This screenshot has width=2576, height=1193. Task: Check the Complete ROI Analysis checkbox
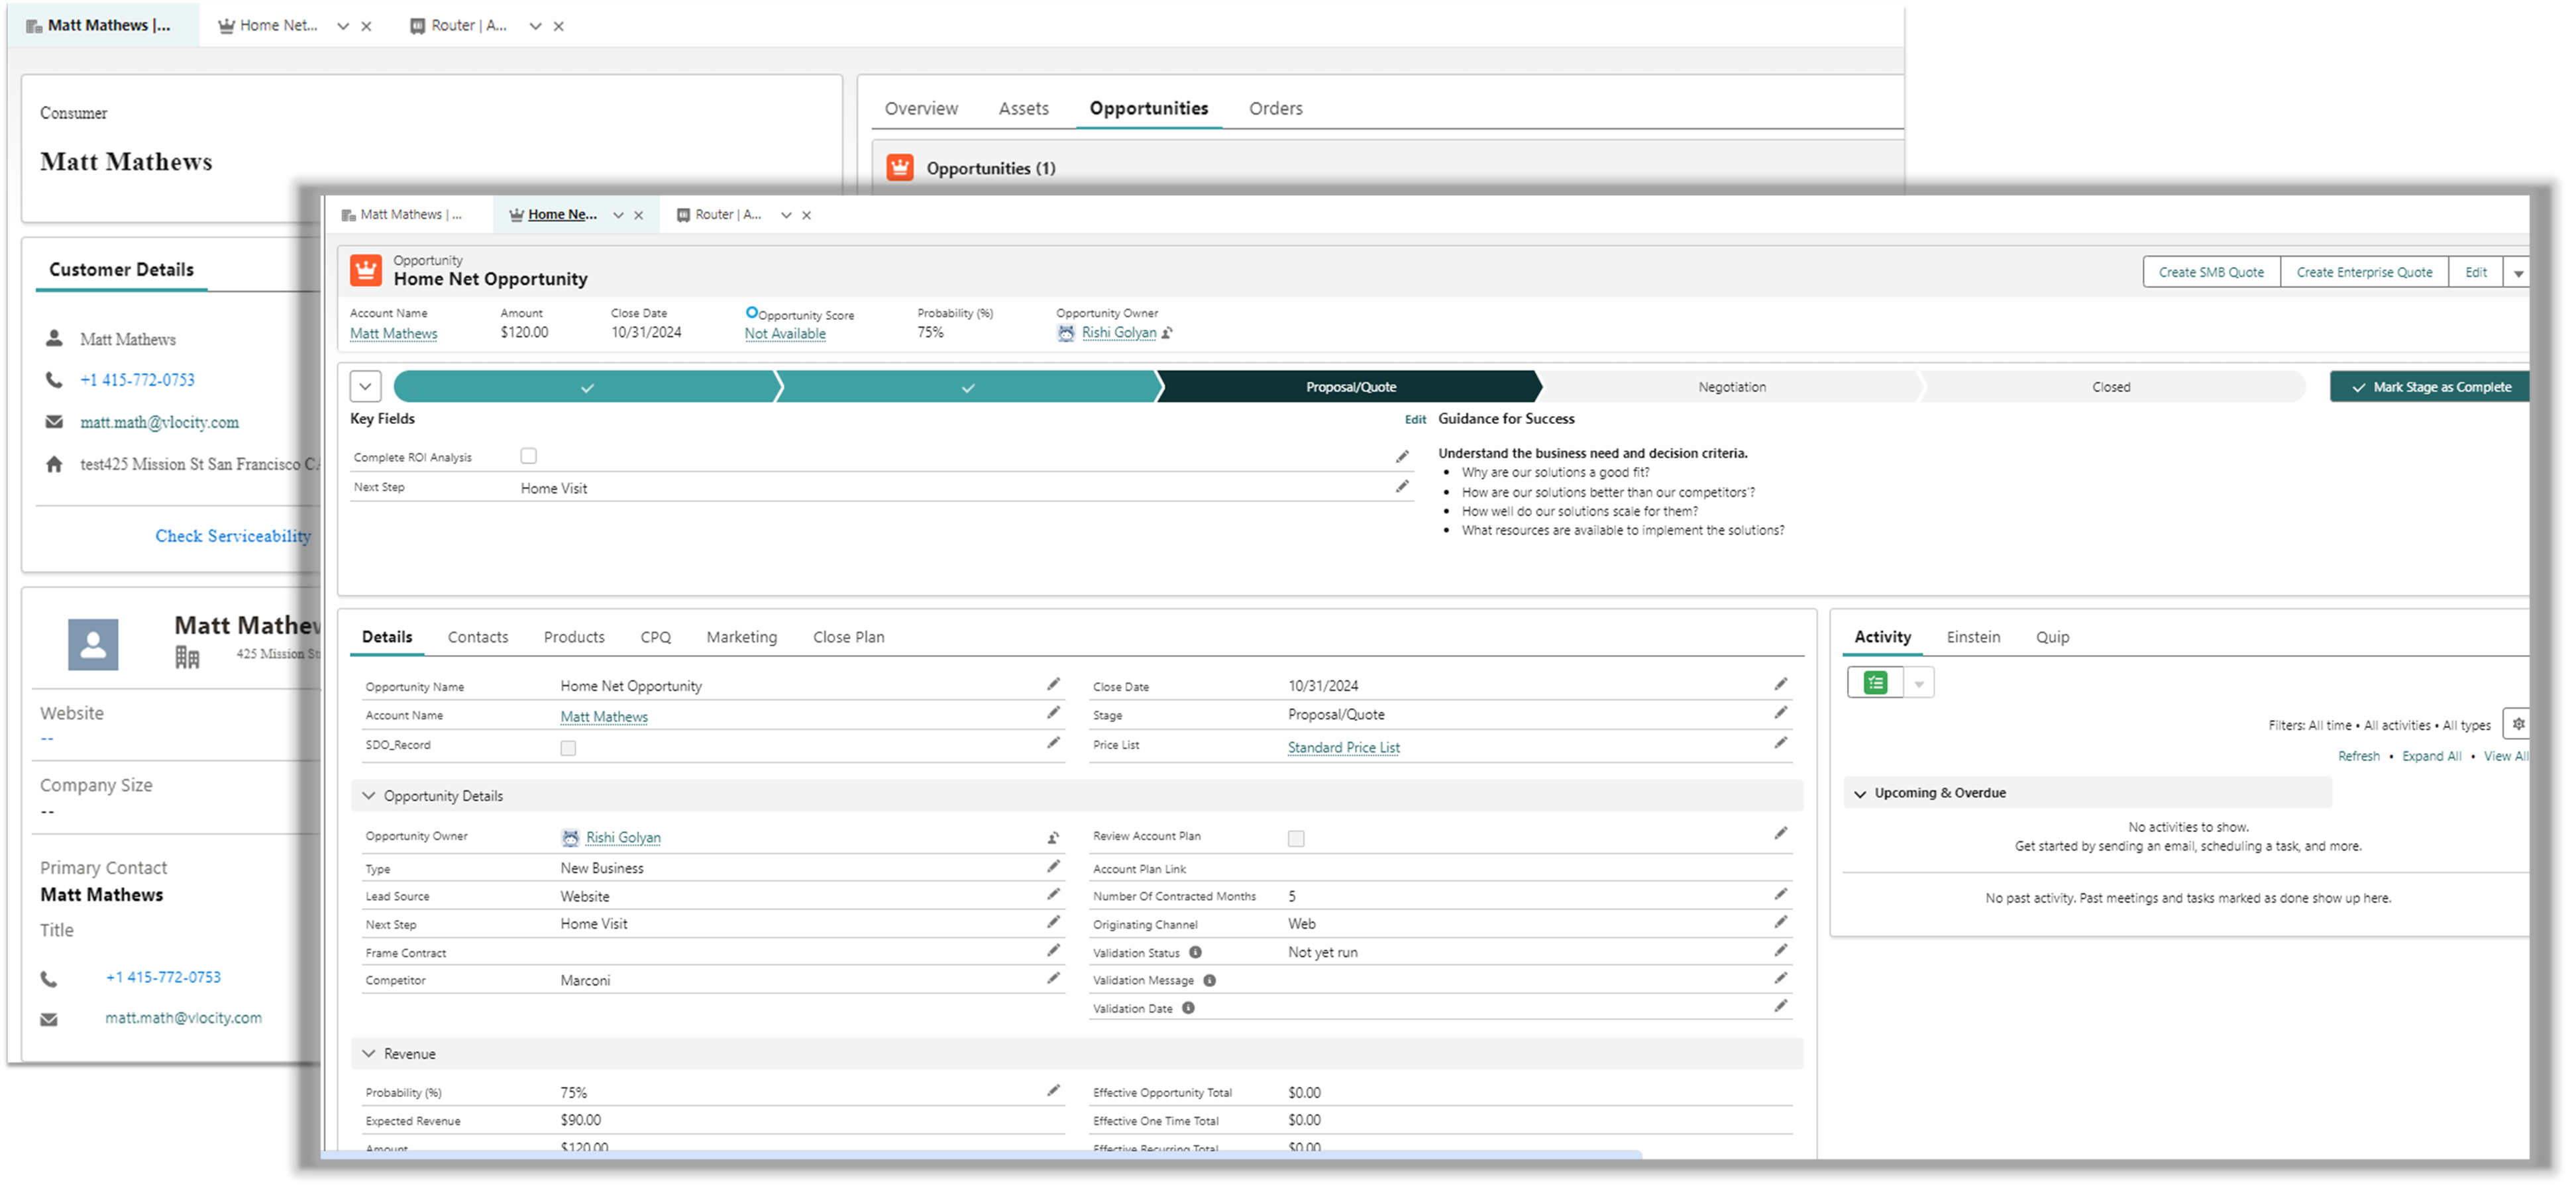(x=529, y=456)
